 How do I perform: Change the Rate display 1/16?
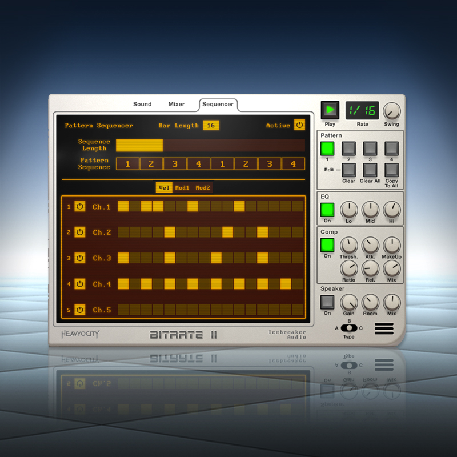[362, 110]
